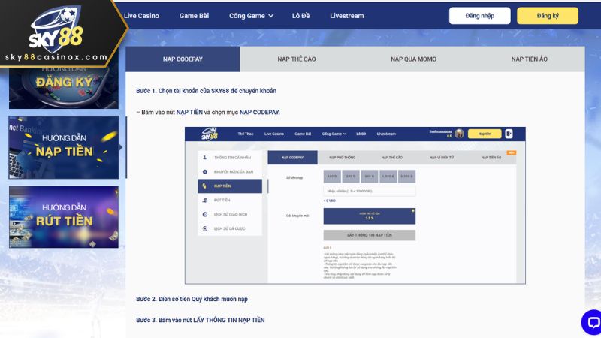The width and height of the screenshot is (601, 338).
Task: Click the logout door icon in the tutorial image
Action: [509, 134]
